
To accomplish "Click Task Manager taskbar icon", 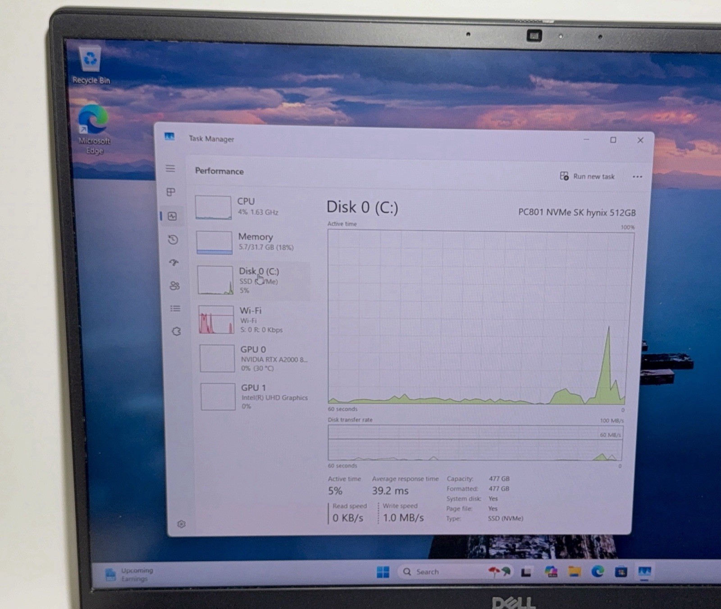I will click(644, 572).
